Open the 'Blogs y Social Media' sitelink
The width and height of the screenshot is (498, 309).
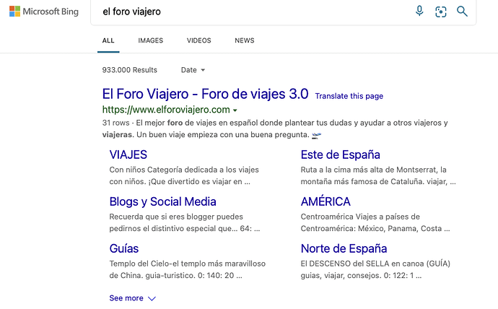click(162, 201)
